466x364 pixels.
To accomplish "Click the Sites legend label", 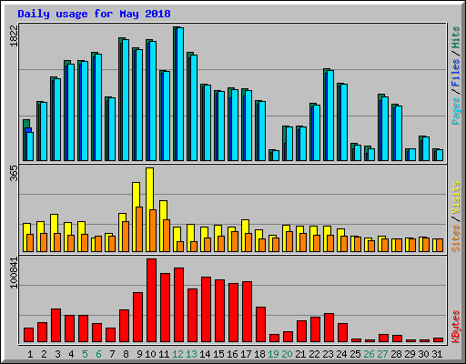I will tap(456, 238).
